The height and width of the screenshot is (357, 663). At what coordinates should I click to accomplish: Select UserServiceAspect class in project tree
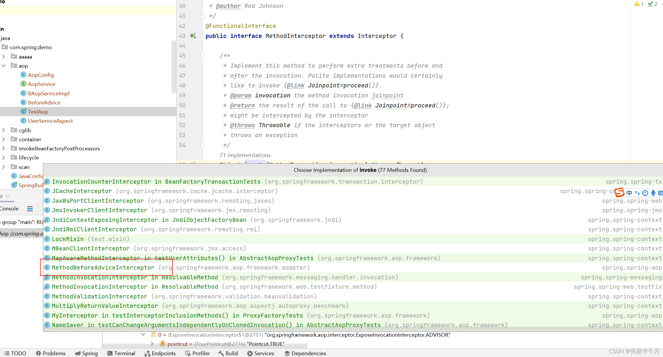[x=50, y=121]
